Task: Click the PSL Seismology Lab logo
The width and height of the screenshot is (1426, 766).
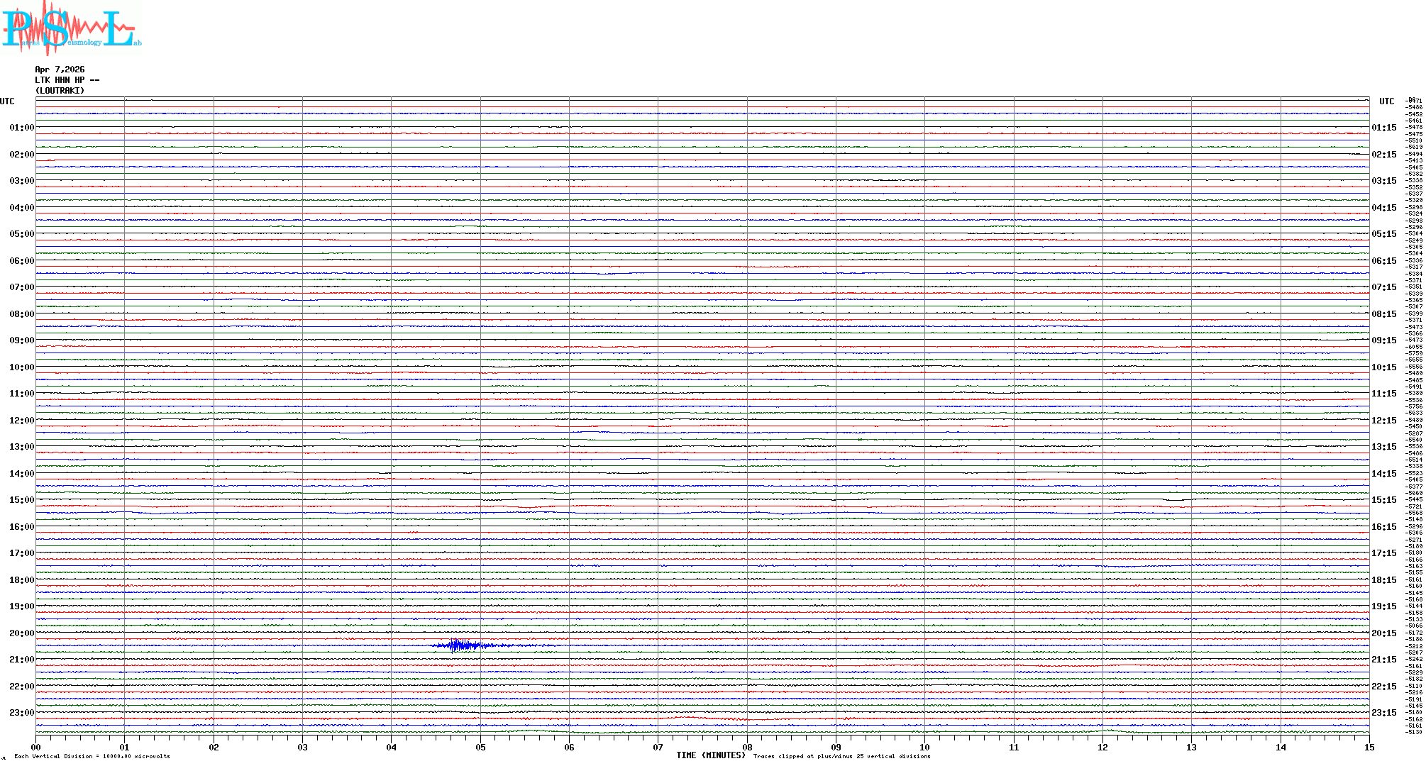Action: (71, 27)
